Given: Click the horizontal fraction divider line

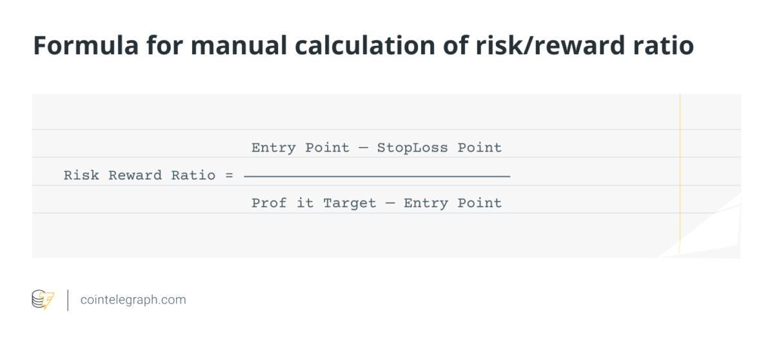Looking at the screenshot, I should pyautogui.click(x=377, y=175).
